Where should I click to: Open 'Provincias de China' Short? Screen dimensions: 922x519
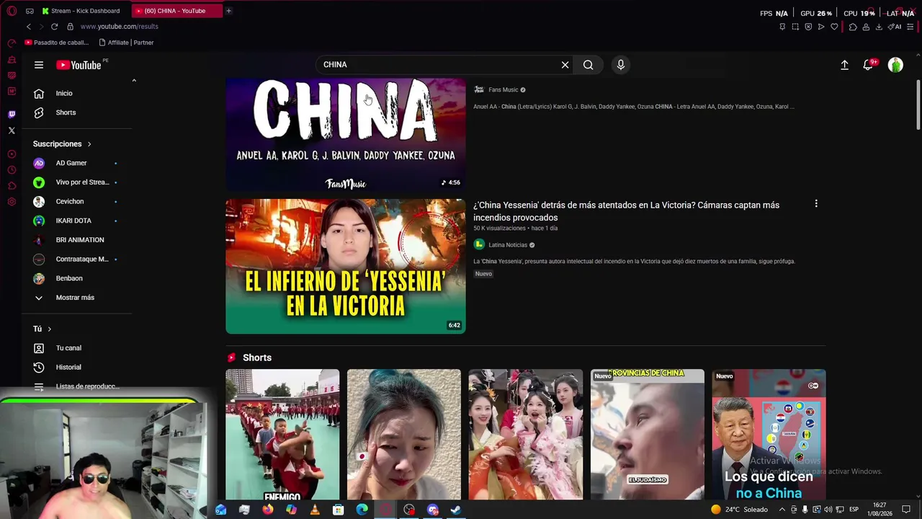tap(648, 435)
